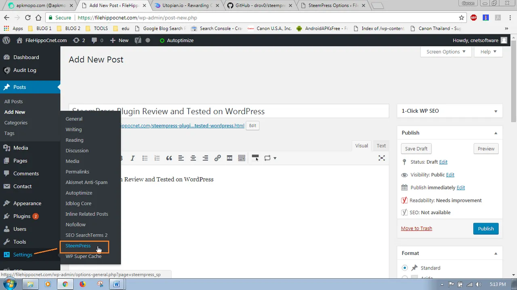Edit post visibility
The width and height of the screenshot is (517, 290).
(450, 175)
